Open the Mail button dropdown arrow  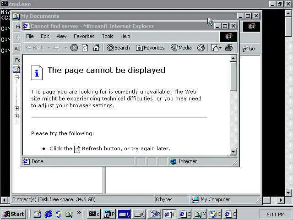[x=221, y=48]
